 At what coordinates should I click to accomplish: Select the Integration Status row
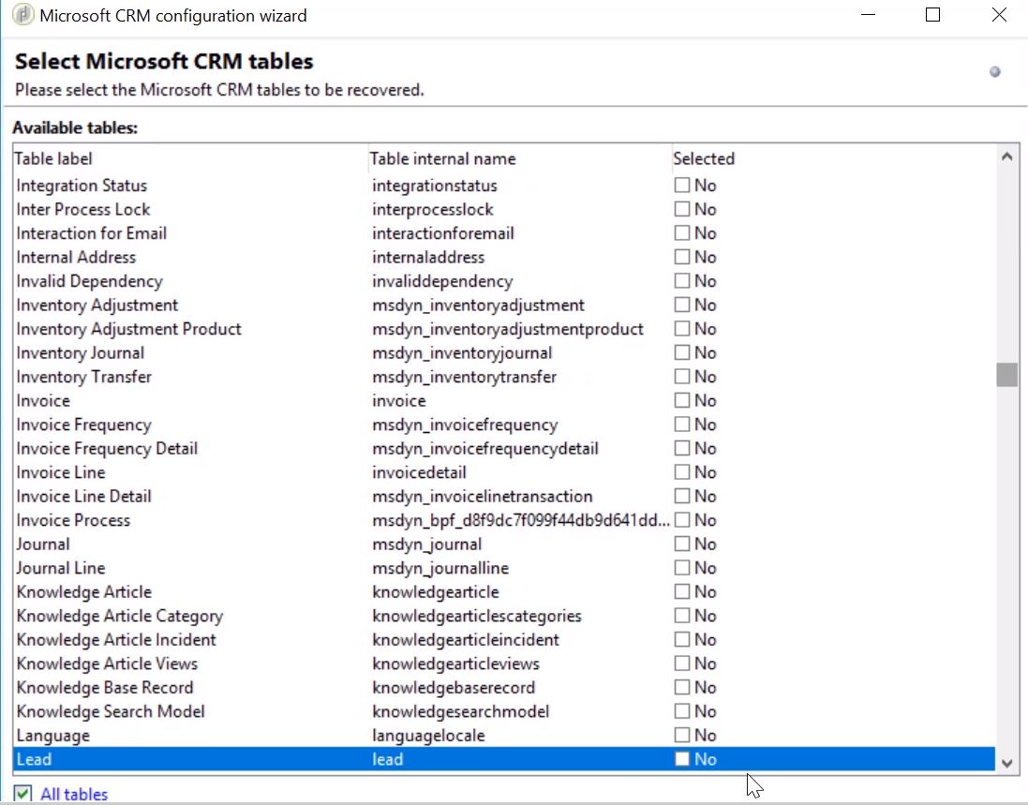82,186
